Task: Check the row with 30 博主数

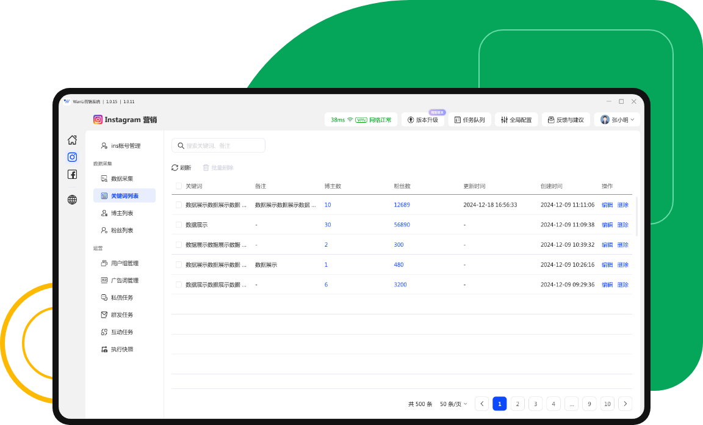Action: coord(179,225)
